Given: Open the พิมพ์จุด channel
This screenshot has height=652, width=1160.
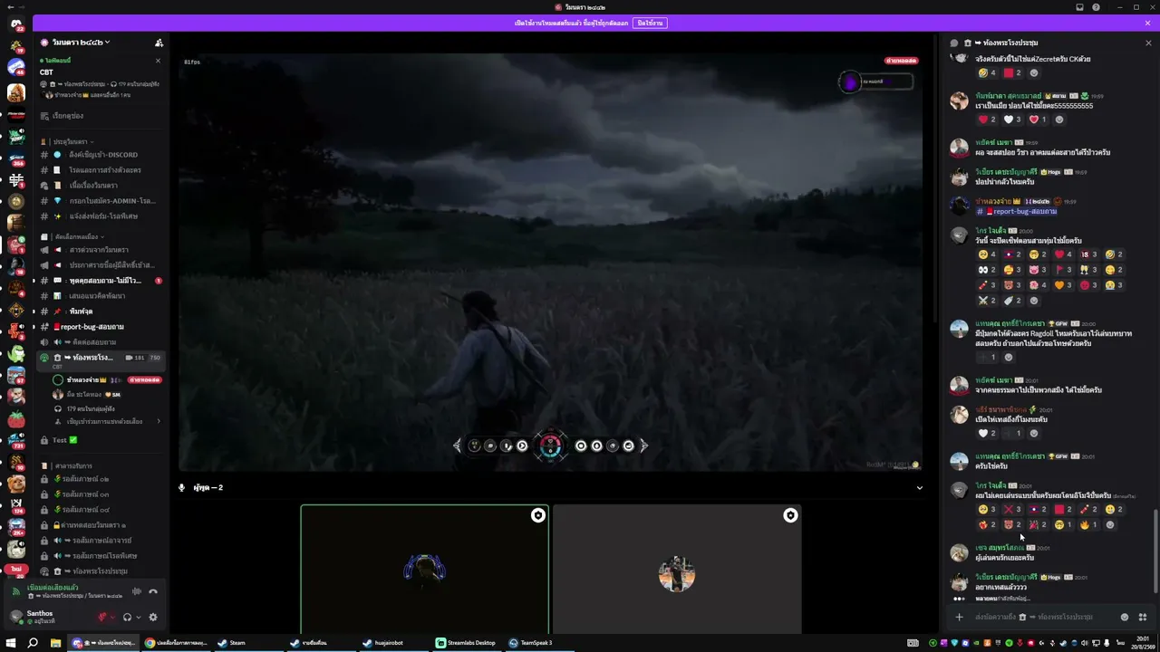Looking at the screenshot, I should pyautogui.click(x=100, y=312).
